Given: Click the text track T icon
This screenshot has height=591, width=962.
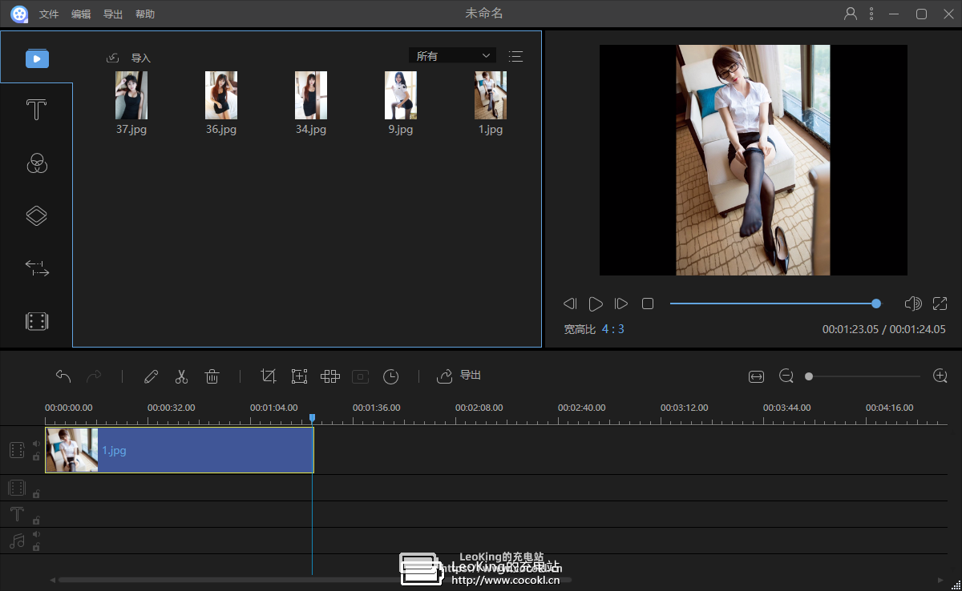Looking at the screenshot, I should [17, 514].
